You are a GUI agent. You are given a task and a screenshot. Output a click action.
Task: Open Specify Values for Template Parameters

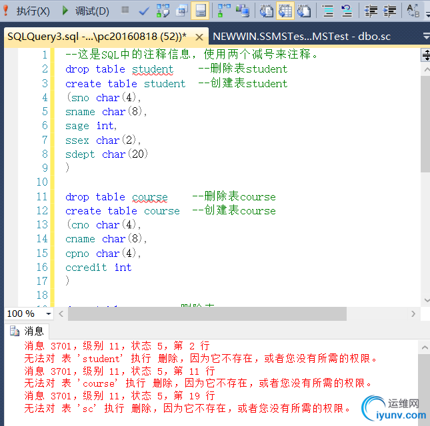pyautogui.click(x=413, y=11)
